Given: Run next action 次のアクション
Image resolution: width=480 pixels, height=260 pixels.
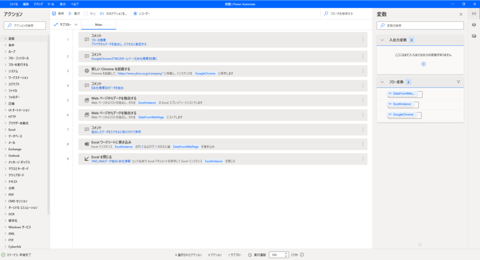Looking at the screenshot, I should click(x=113, y=14).
